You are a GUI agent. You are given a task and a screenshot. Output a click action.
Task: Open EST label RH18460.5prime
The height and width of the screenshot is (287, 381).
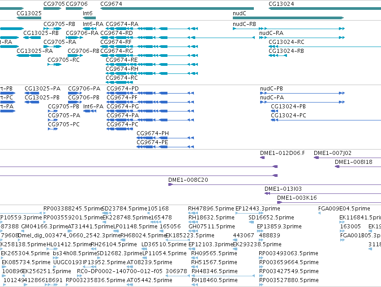[214, 281]
